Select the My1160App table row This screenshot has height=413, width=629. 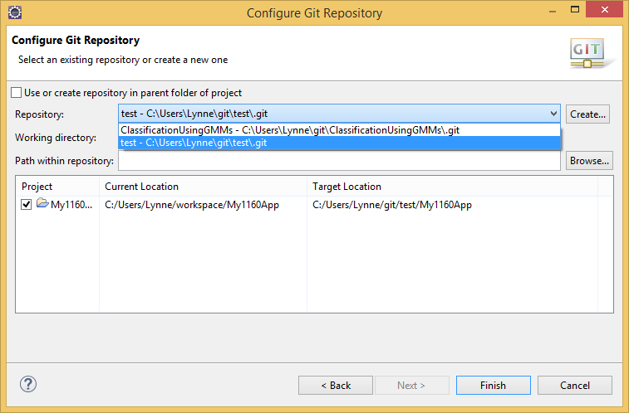[314, 205]
